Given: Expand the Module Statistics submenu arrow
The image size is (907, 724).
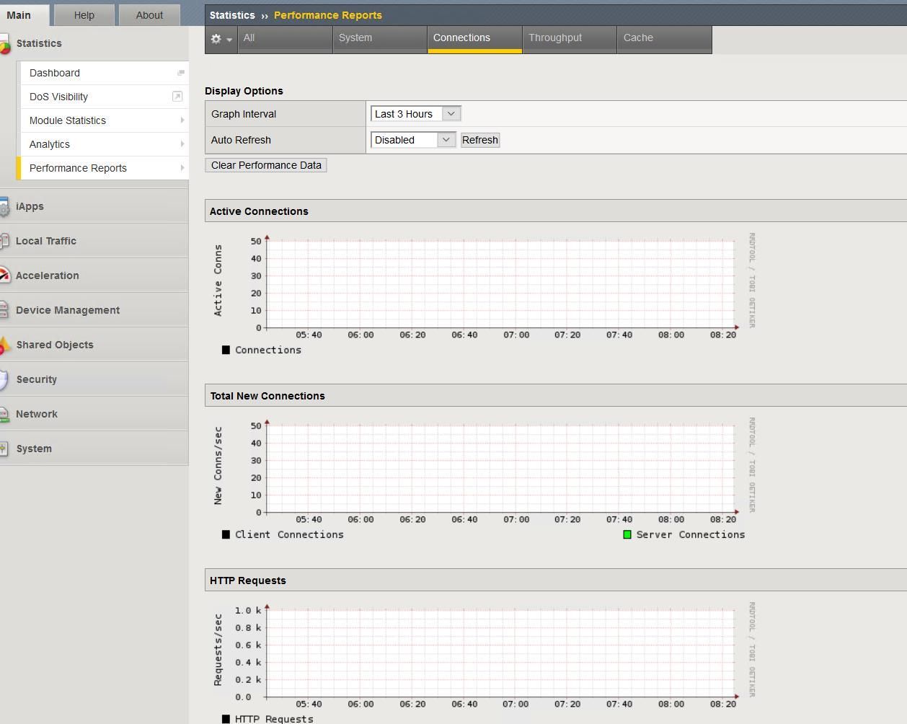Looking at the screenshot, I should [x=182, y=120].
